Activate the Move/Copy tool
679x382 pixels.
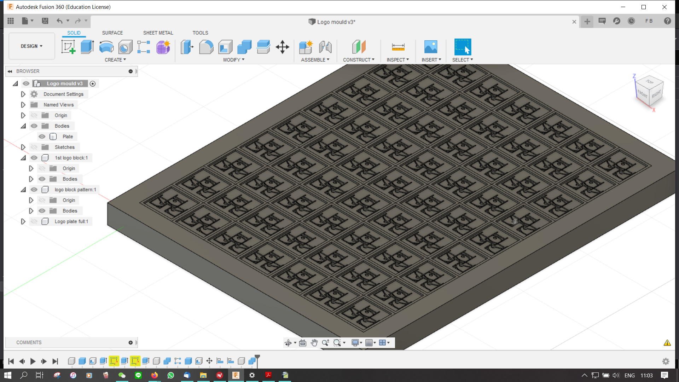point(282,47)
